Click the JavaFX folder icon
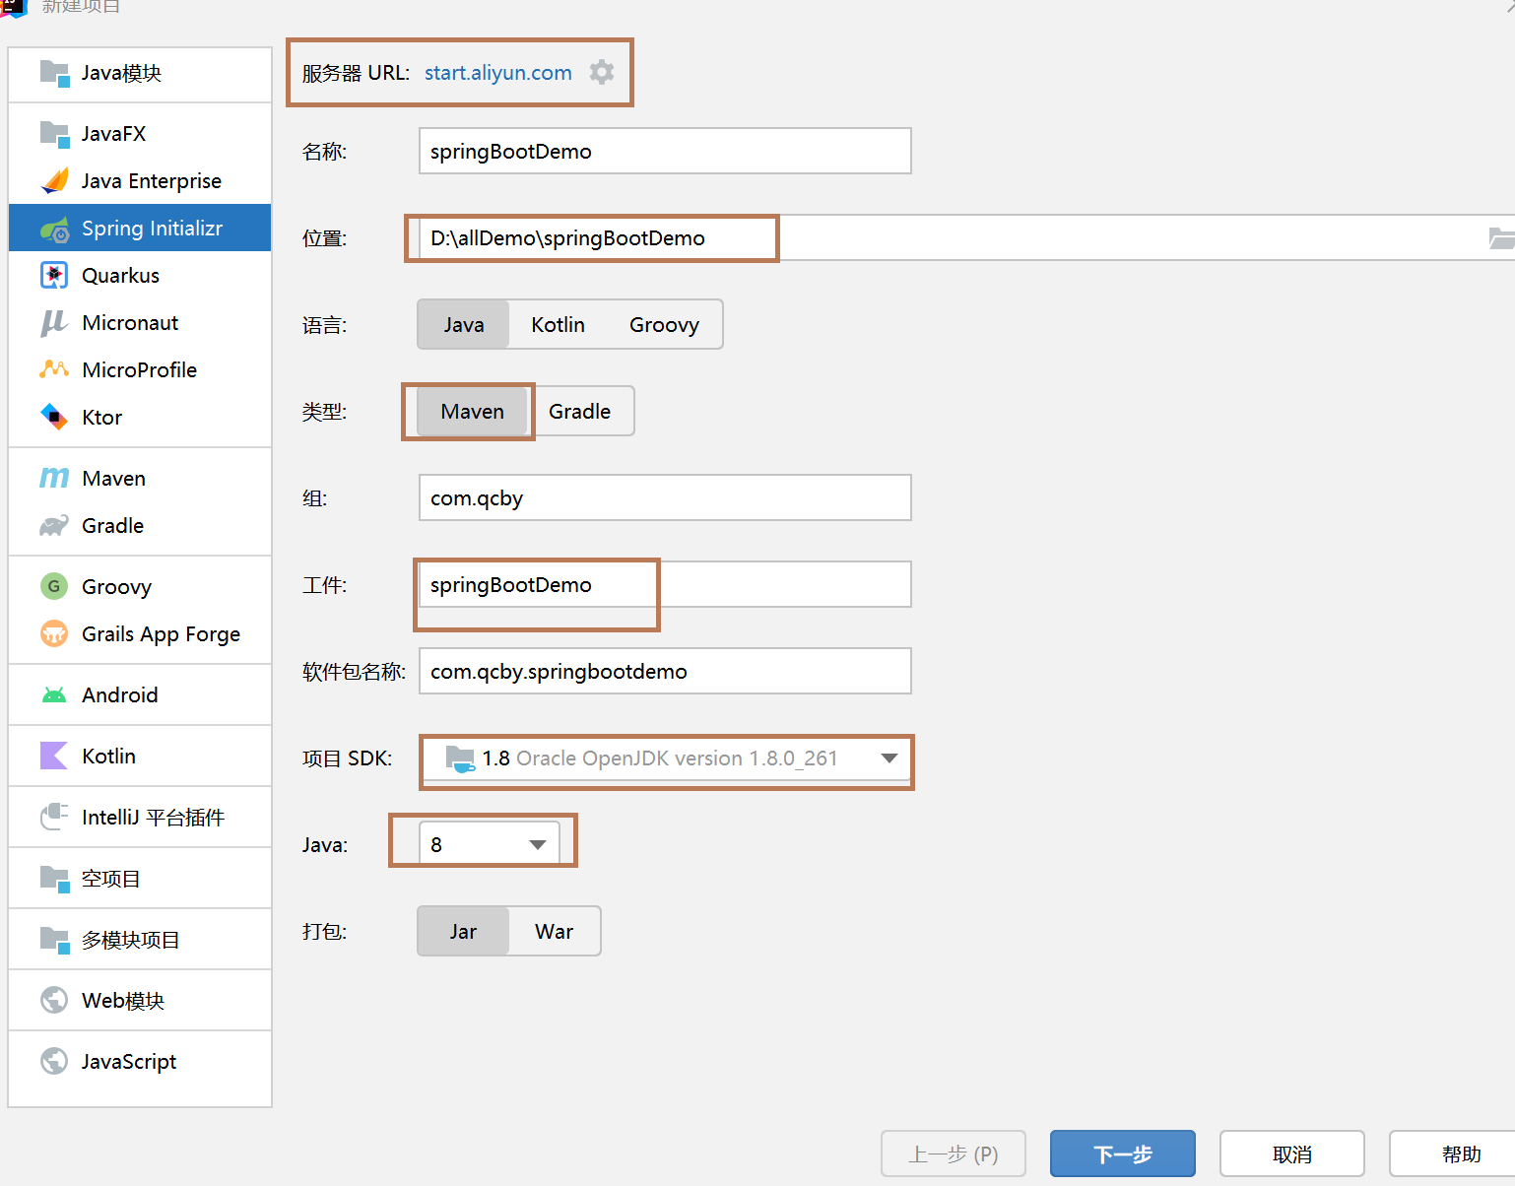1515x1186 pixels. pyautogui.click(x=54, y=134)
